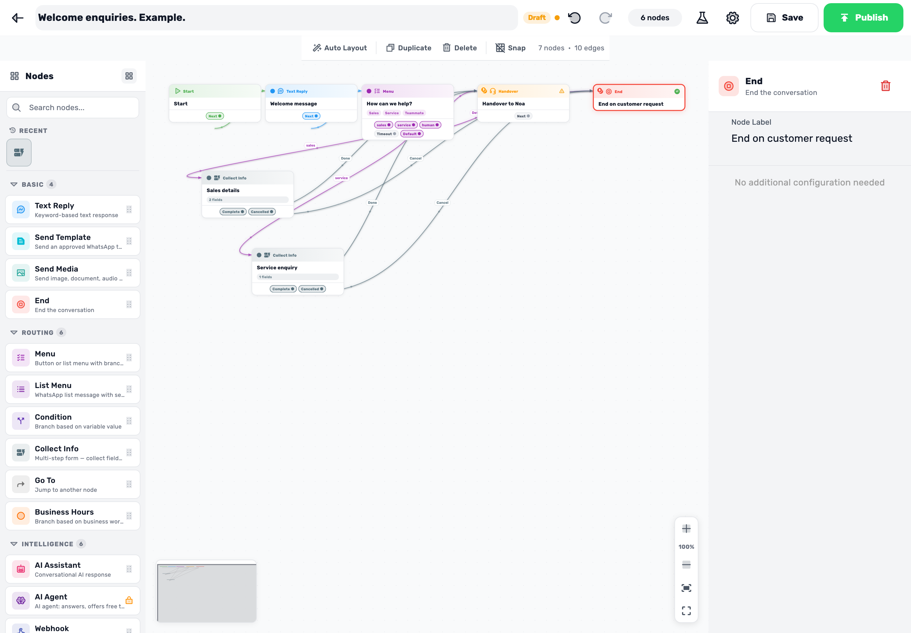This screenshot has width=911, height=633.
Task: Click the Draft status badge
Action: click(536, 17)
